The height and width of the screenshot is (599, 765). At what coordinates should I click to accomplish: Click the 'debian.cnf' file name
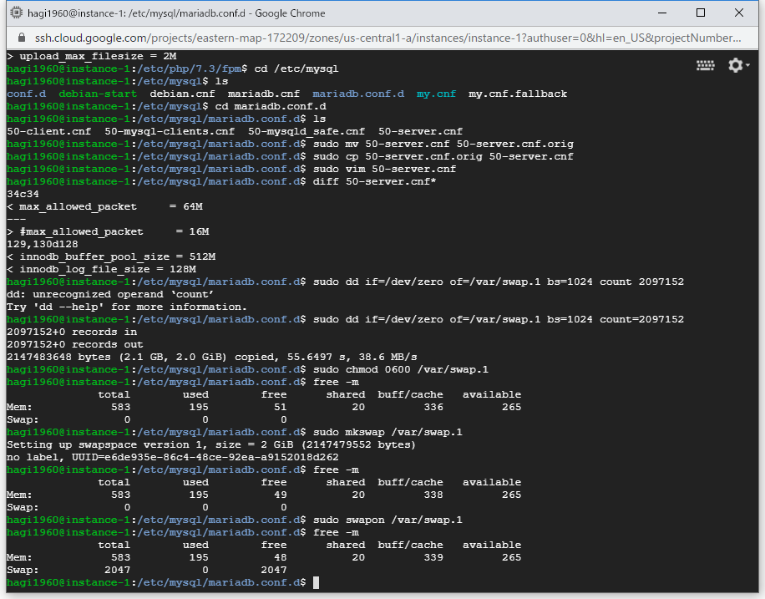(x=182, y=94)
